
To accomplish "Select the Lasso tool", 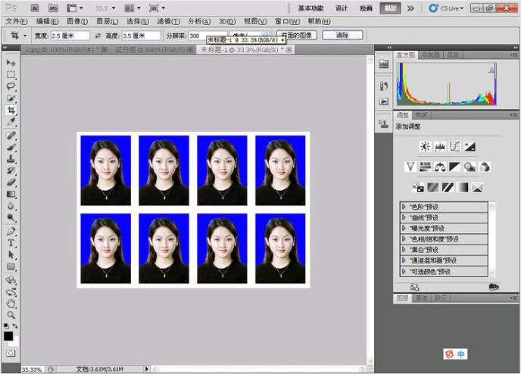I will tap(11, 86).
